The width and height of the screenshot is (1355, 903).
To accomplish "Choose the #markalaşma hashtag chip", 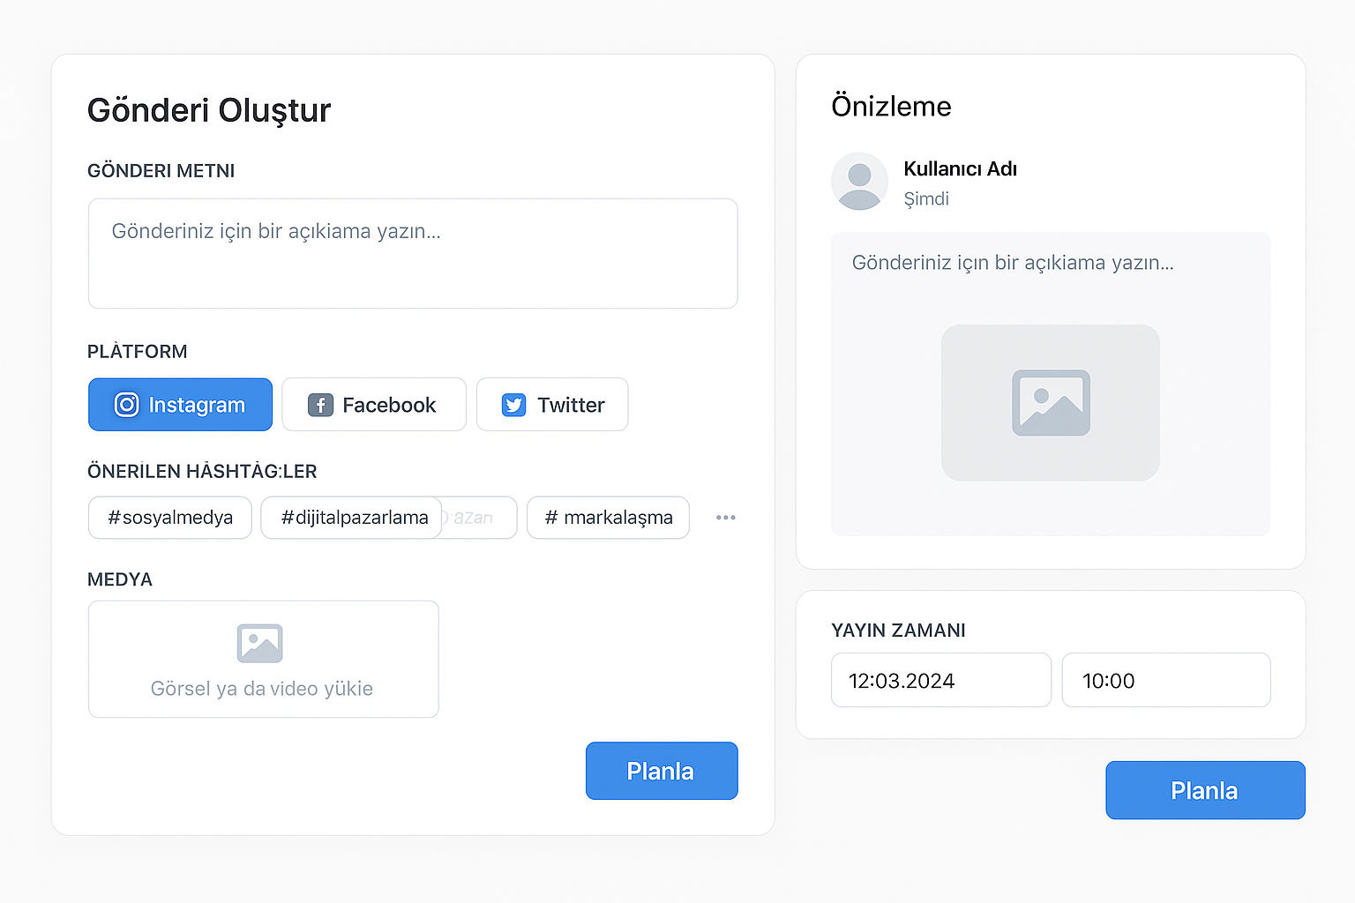I will 608,518.
